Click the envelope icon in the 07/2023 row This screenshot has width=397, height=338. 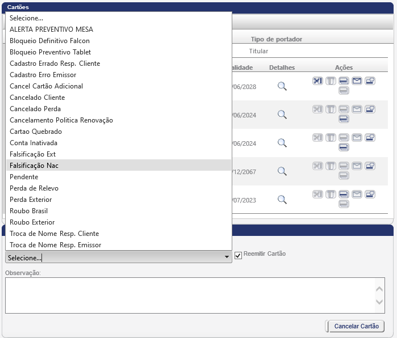pyautogui.click(x=357, y=194)
